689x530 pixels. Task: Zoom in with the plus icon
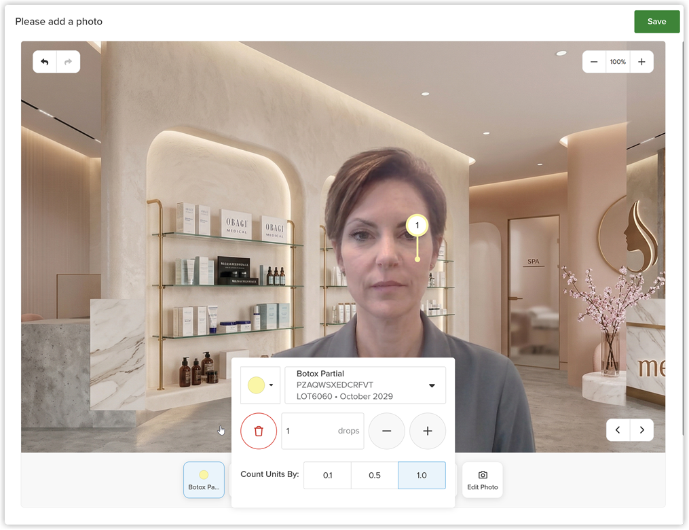tap(641, 62)
